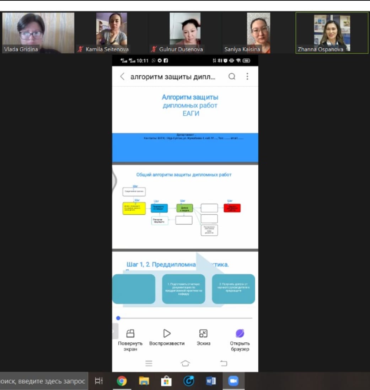
Task: Open search with the magnifier icon
Action: (x=232, y=77)
